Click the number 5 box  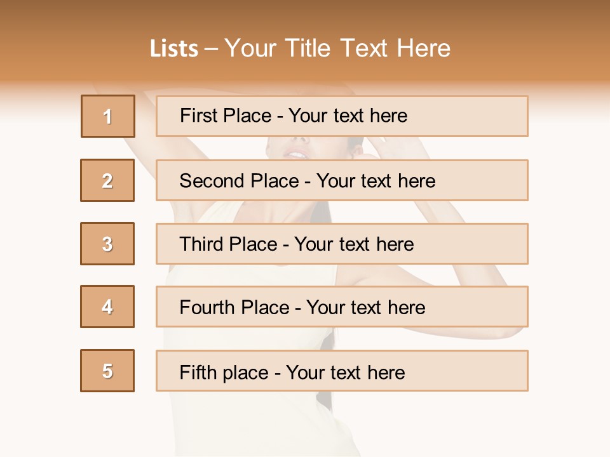pos(107,371)
